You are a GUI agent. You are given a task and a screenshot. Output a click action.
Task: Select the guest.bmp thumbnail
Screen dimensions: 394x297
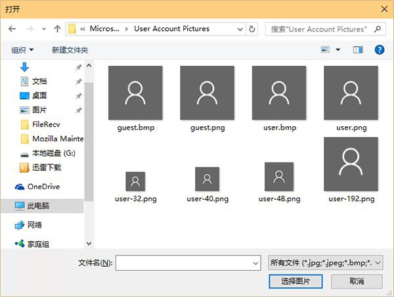[x=135, y=97]
